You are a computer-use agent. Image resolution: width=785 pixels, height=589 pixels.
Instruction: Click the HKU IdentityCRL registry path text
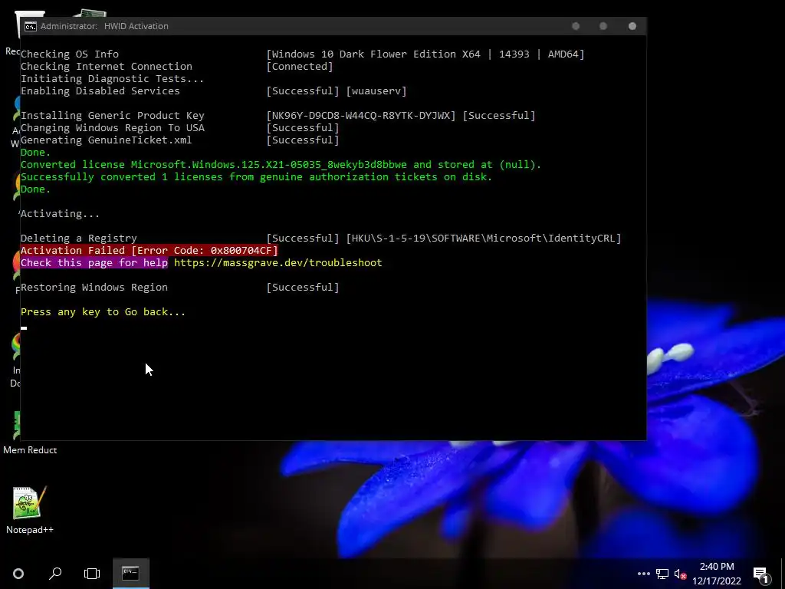484,239
